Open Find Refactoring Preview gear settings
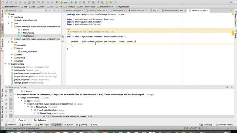This screenshot has width=237, height=133. pyautogui.click(x=227, y=87)
